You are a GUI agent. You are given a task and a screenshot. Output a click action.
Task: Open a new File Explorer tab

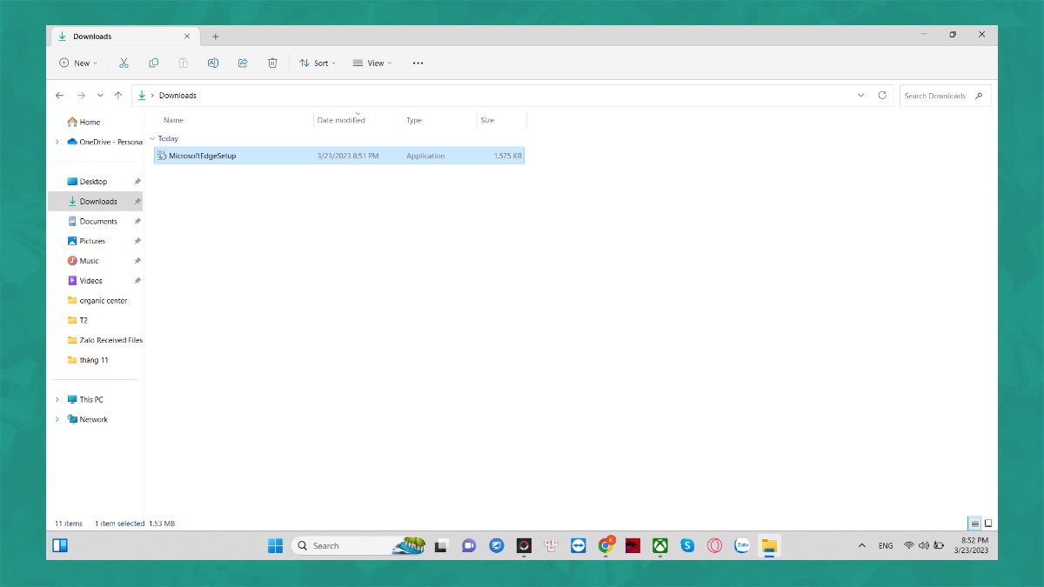(x=216, y=37)
